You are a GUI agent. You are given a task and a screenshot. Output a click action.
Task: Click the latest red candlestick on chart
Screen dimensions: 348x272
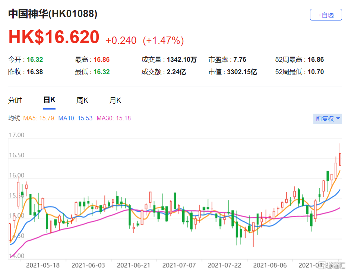point(340,159)
